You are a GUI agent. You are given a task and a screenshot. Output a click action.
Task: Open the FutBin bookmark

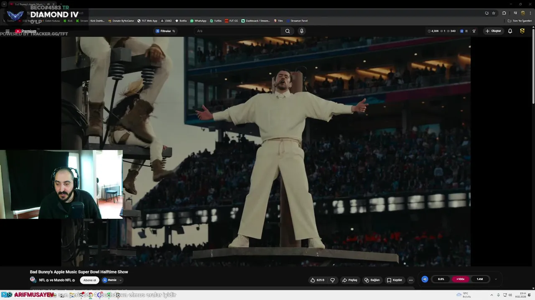[216, 21]
